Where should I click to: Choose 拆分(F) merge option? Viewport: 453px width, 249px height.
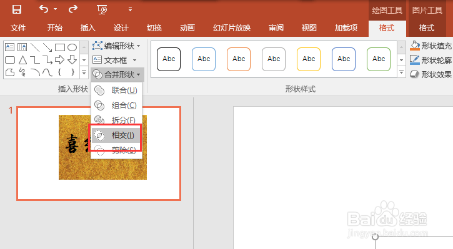click(x=116, y=119)
